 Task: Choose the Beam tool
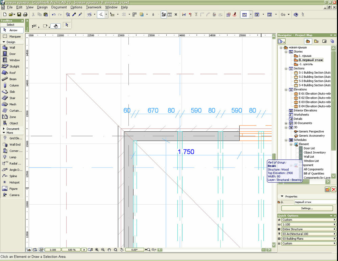(x=13, y=79)
